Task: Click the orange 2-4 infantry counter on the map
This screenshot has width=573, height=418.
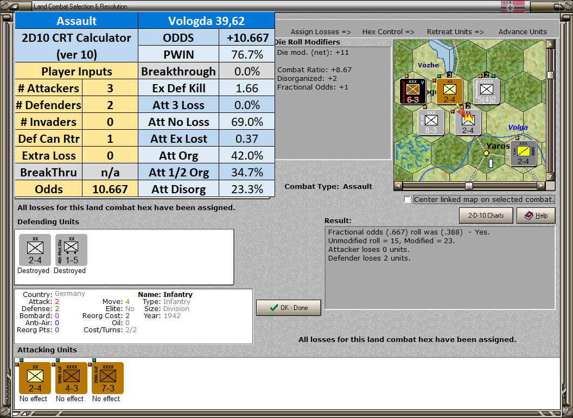Action: [x=449, y=91]
